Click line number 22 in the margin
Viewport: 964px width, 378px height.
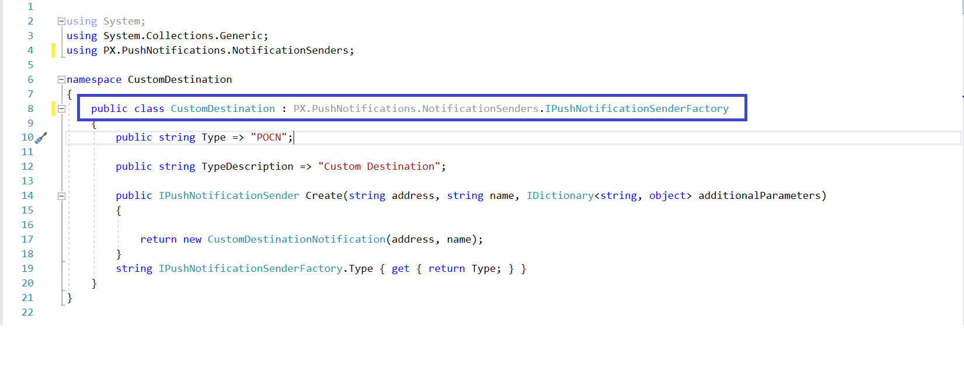pyautogui.click(x=27, y=312)
